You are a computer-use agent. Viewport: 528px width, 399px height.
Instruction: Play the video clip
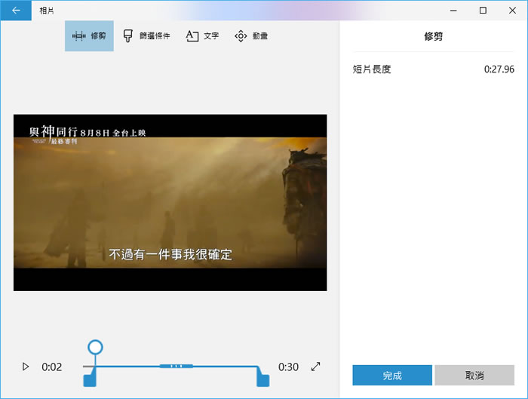[x=25, y=367]
